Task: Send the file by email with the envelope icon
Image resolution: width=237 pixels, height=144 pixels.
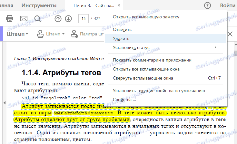Action: click(x=24, y=19)
